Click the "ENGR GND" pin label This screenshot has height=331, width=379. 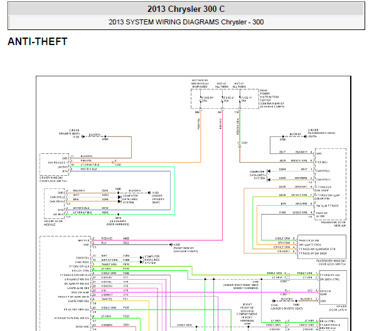click(x=83, y=327)
